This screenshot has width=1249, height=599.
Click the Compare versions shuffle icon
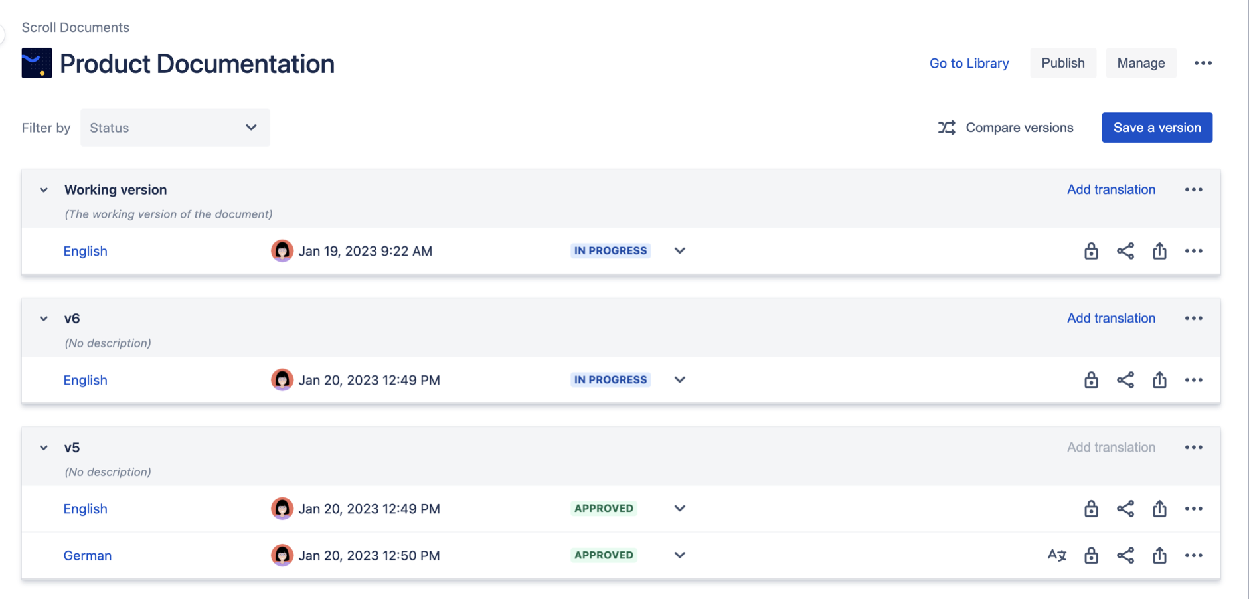946,128
